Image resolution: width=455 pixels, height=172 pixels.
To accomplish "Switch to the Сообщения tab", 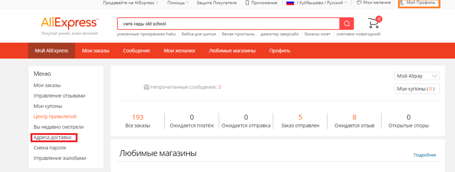I will 136,51.
